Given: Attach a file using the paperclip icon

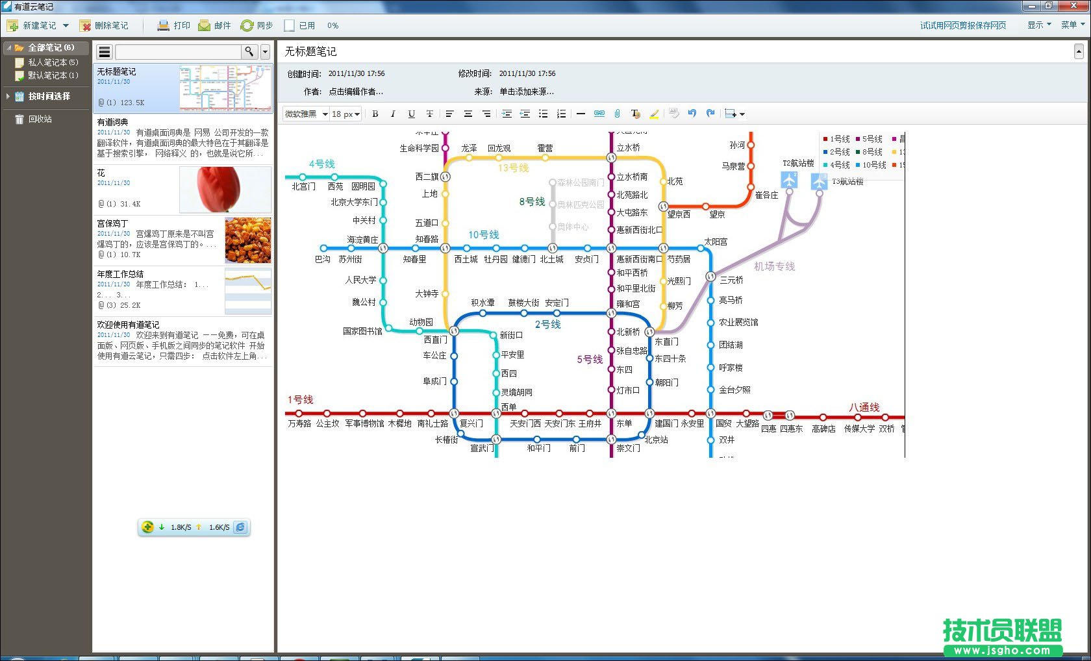Looking at the screenshot, I should (617, 114).
